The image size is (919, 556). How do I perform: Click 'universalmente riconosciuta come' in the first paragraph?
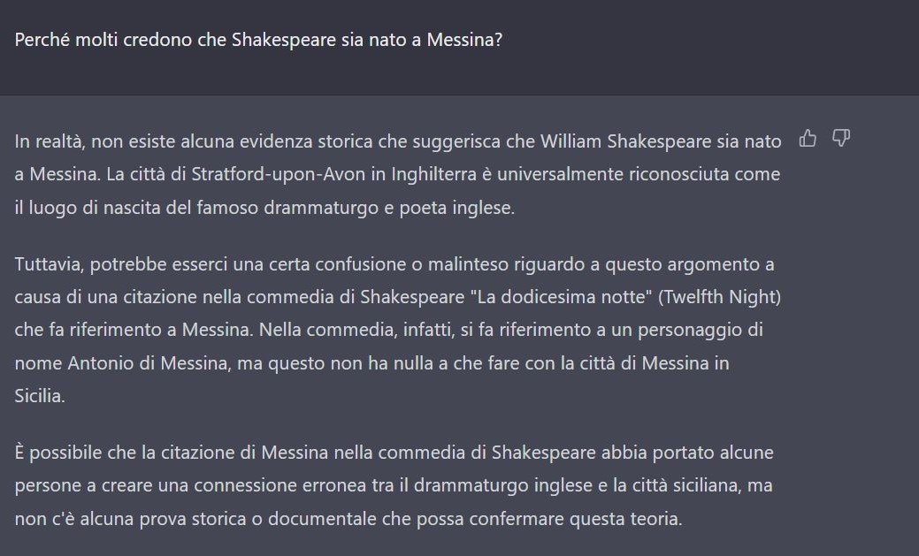639,175
